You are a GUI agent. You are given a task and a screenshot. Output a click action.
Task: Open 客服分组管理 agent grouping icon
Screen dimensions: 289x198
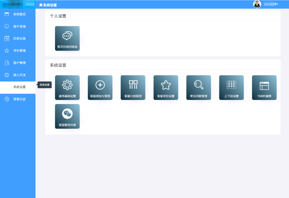coord(133,87)
